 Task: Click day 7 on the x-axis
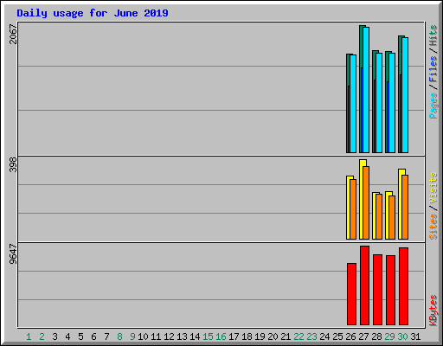pos(106,336)
